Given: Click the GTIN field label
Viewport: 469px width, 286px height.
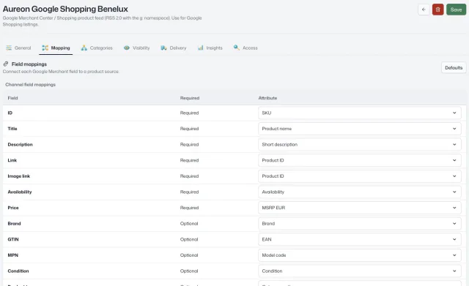Looking at the screenshot, I should pos(13,239).
